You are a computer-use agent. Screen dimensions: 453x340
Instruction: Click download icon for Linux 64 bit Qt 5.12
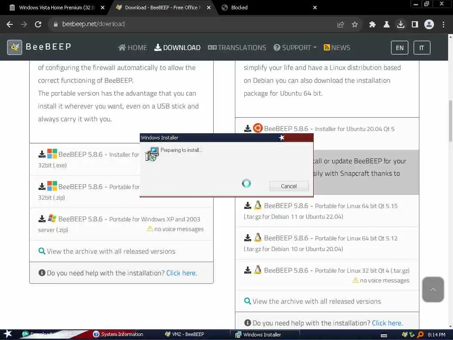248,238
